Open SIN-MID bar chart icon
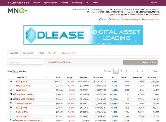Image resolution: width=166 pixels, height=122 pixels. click(x=15, y=99)
